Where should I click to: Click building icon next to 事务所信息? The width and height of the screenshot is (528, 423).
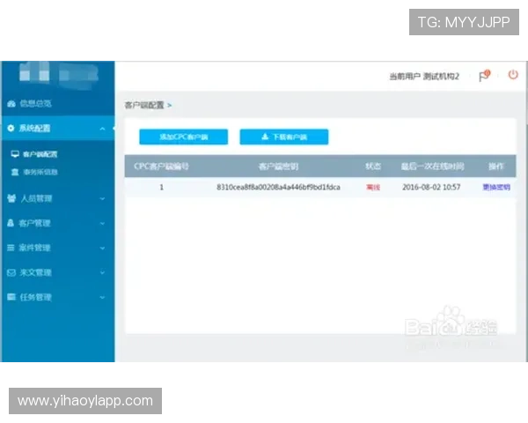(15, 172)
